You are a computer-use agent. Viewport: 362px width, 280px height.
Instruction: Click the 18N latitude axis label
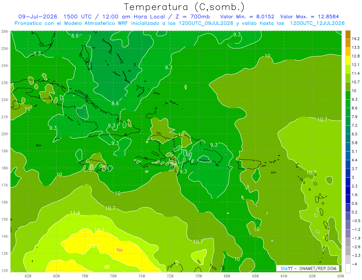click(4, 168)
